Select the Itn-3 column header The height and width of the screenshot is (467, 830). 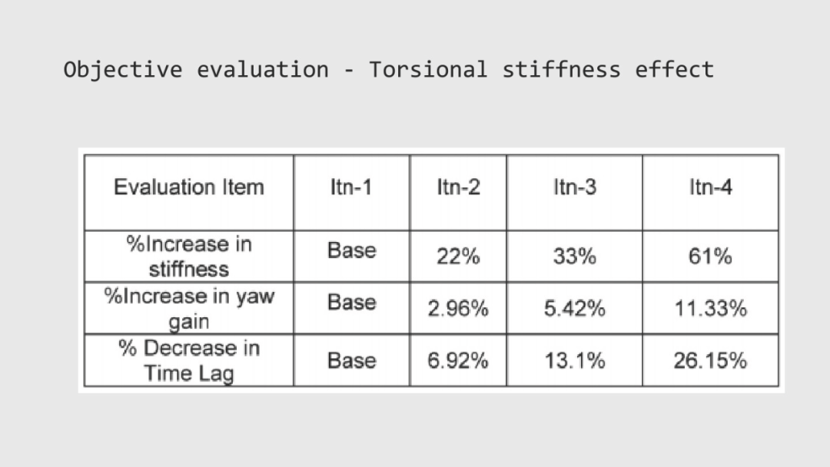(x=574, y=193)
